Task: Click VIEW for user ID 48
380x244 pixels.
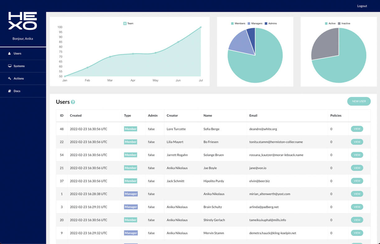Action: 357,129
